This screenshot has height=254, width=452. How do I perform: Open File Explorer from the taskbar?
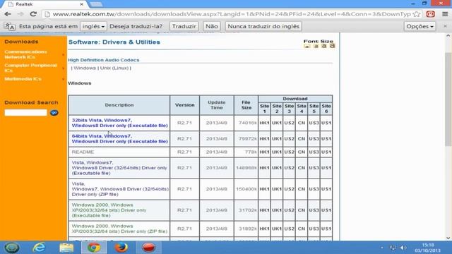(66, 248)
